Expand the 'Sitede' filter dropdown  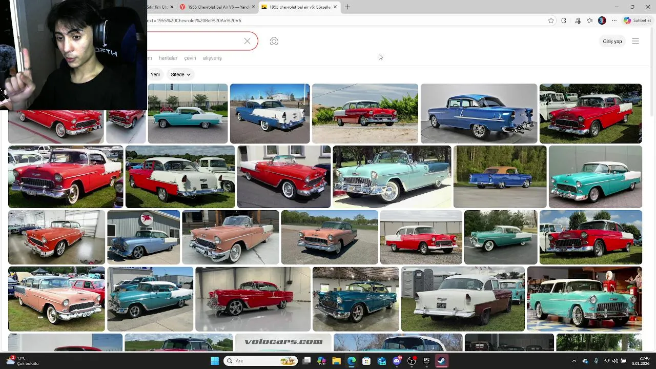(x=180, y=74)
